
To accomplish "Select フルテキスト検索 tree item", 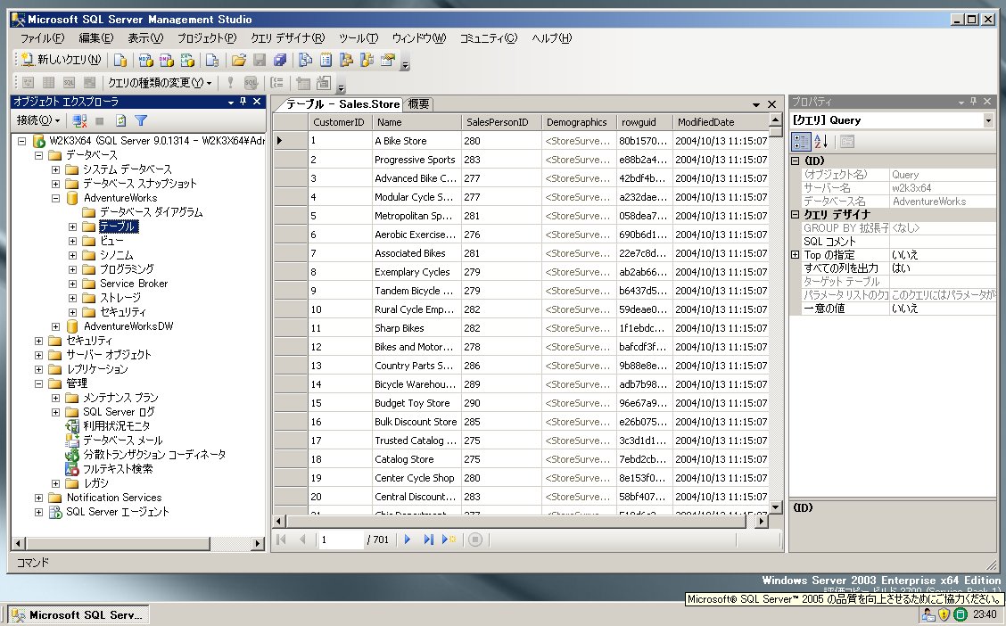I will (118, 469).
